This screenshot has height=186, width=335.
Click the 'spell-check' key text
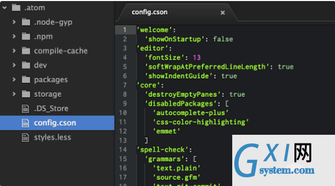[x=162, y=150]
